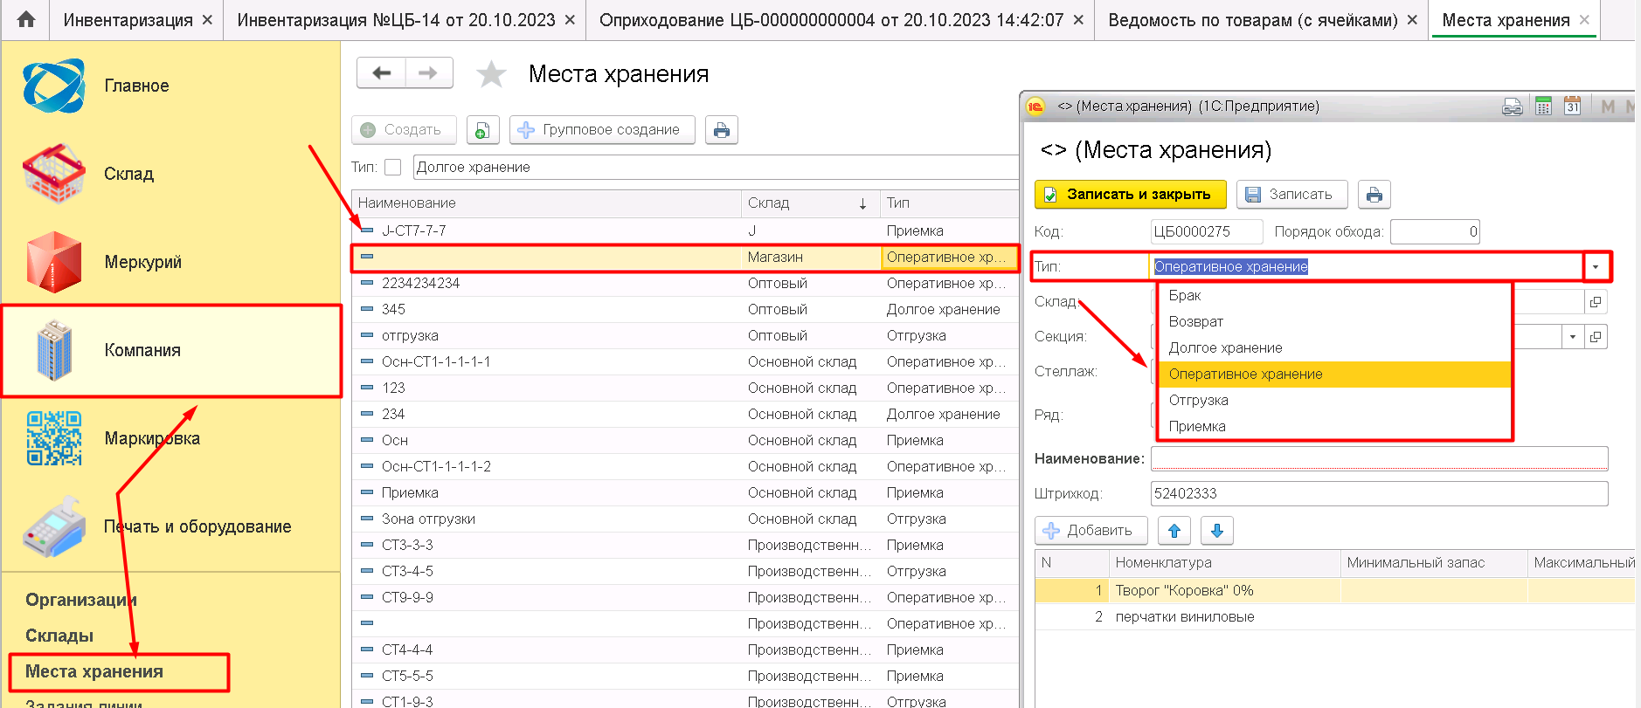Click the Создать button
The image size is (1641, 708).
pyautogui.click(x=404, y=130)
